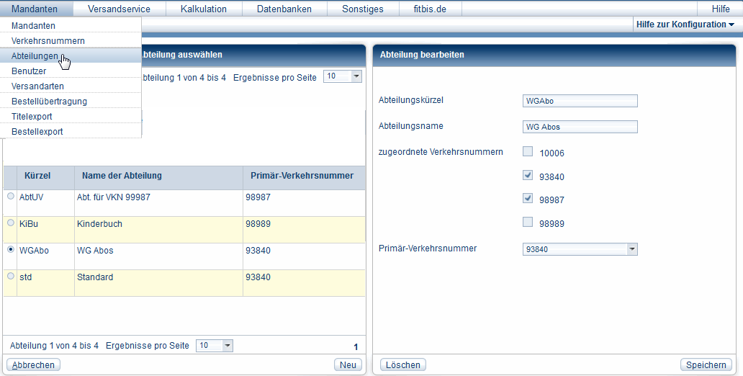743x376 pixels.
Task: Choose the std department radio button
Action: point(10,276)
